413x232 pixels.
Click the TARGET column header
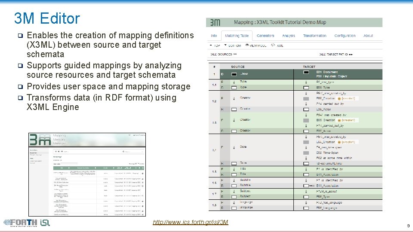pyautogui.click(x=309, y=67)
